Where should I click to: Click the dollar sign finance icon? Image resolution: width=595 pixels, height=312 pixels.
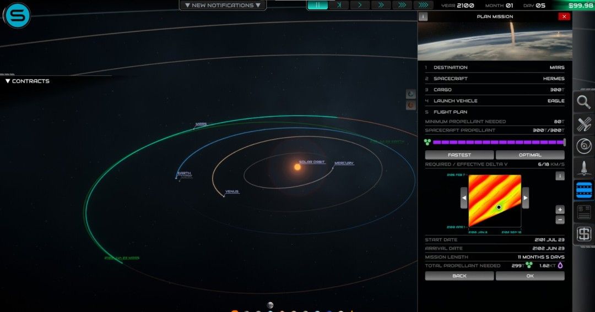[x=584, y=234]
